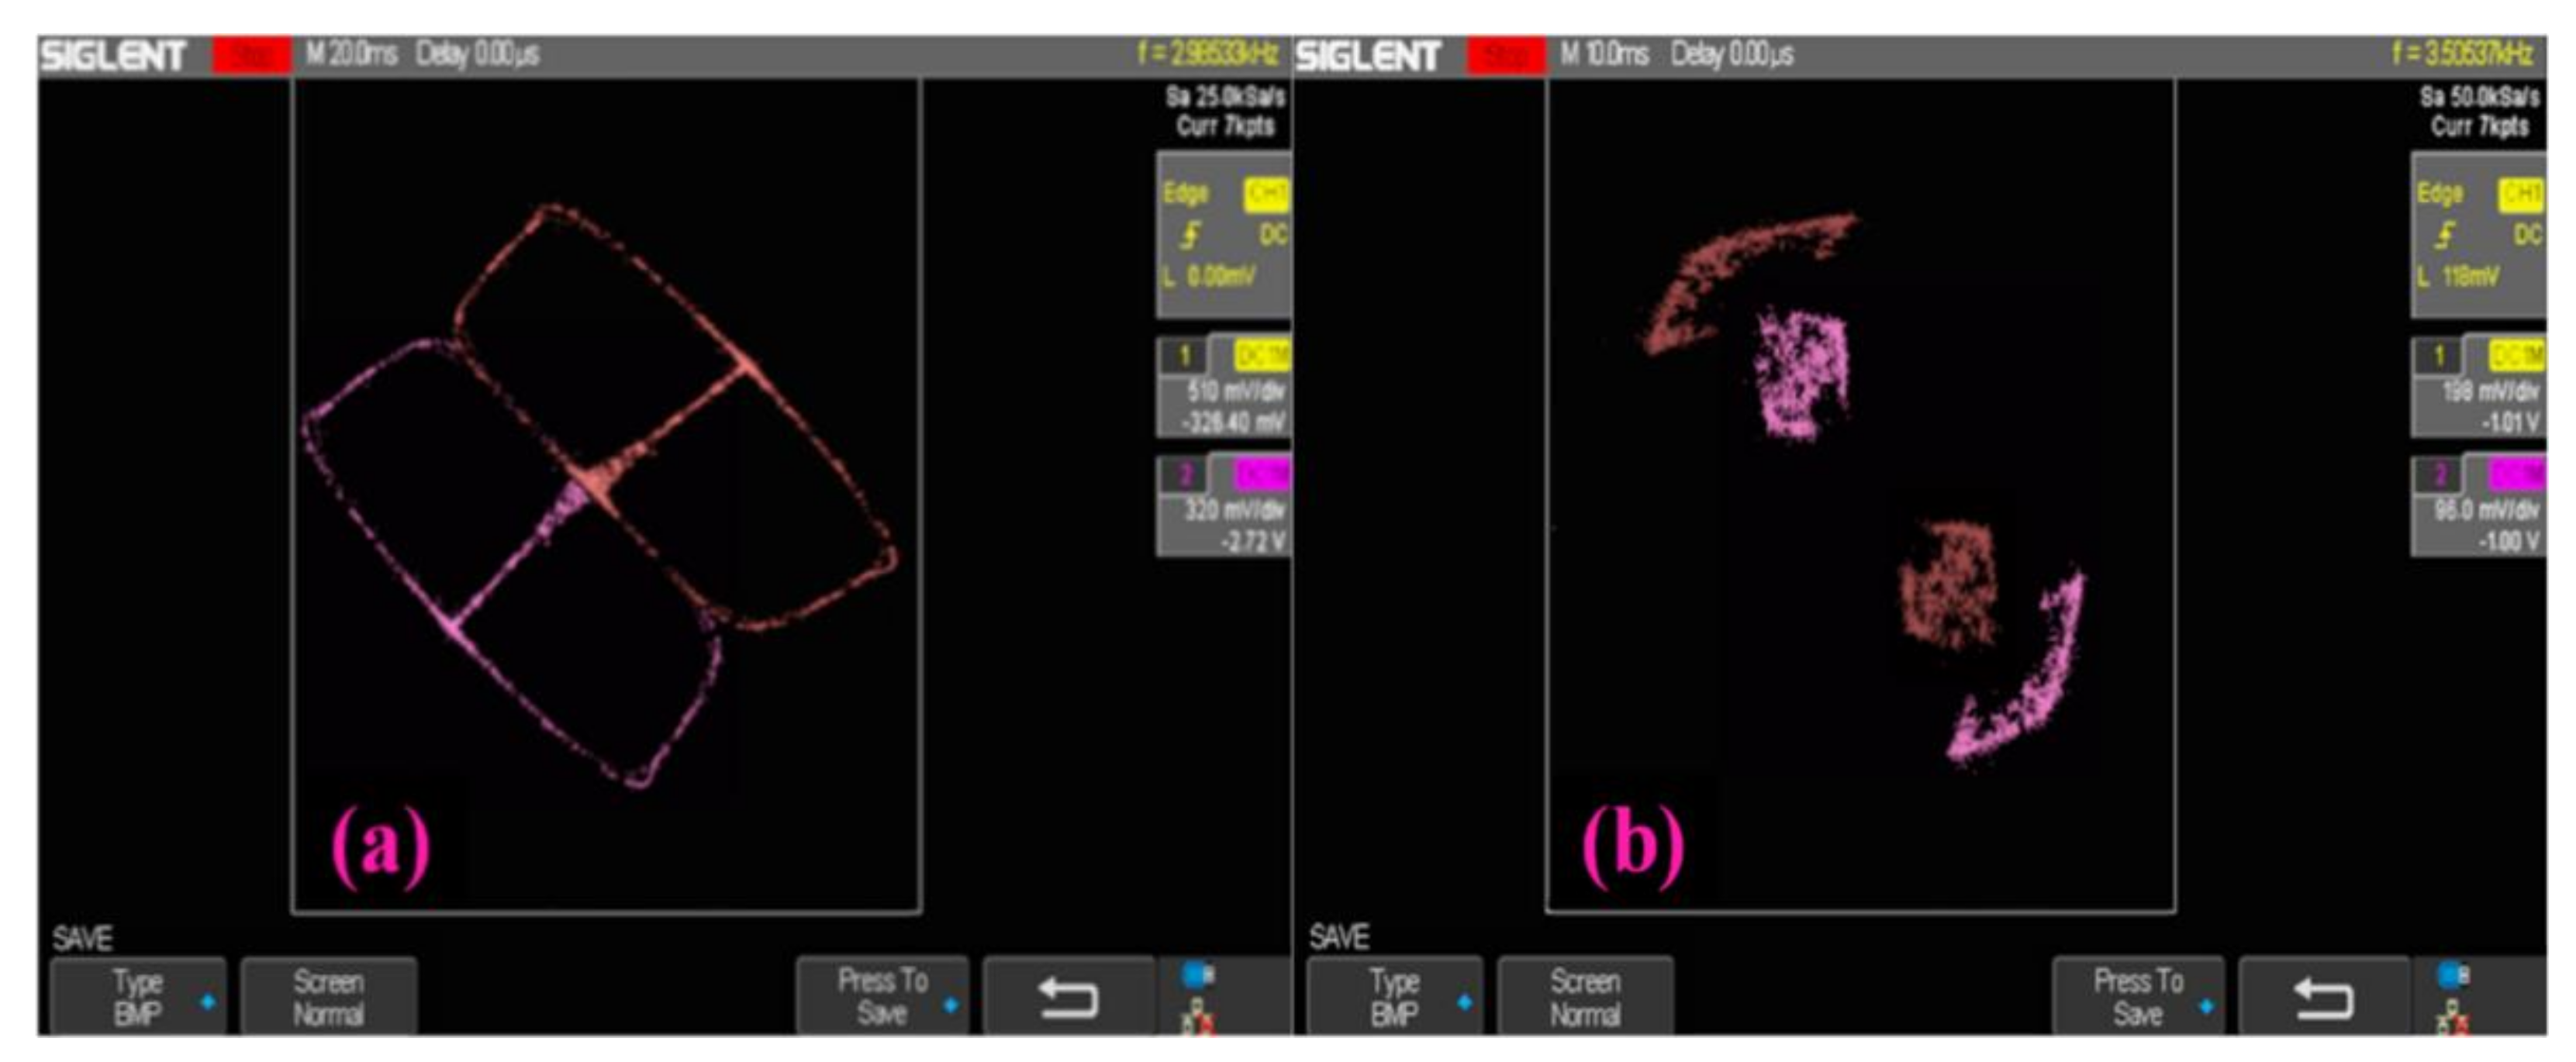This screenshot has height=1062, width=2576.
Task: Click the SIGLENT logo in screen (b)
Action: (x=1368, y=56)
